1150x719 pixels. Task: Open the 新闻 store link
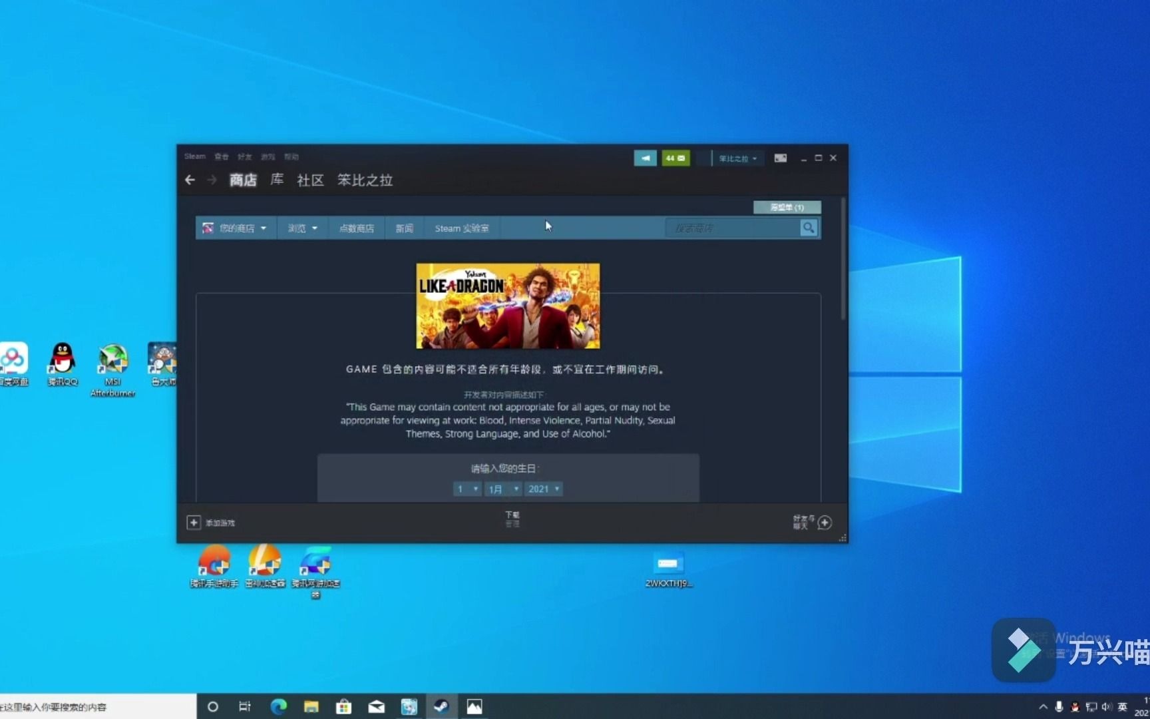(404, 228)
